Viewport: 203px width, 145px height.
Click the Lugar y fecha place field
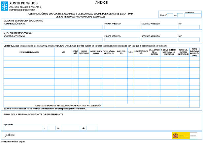pyautogui.click(x=23, y=128)
